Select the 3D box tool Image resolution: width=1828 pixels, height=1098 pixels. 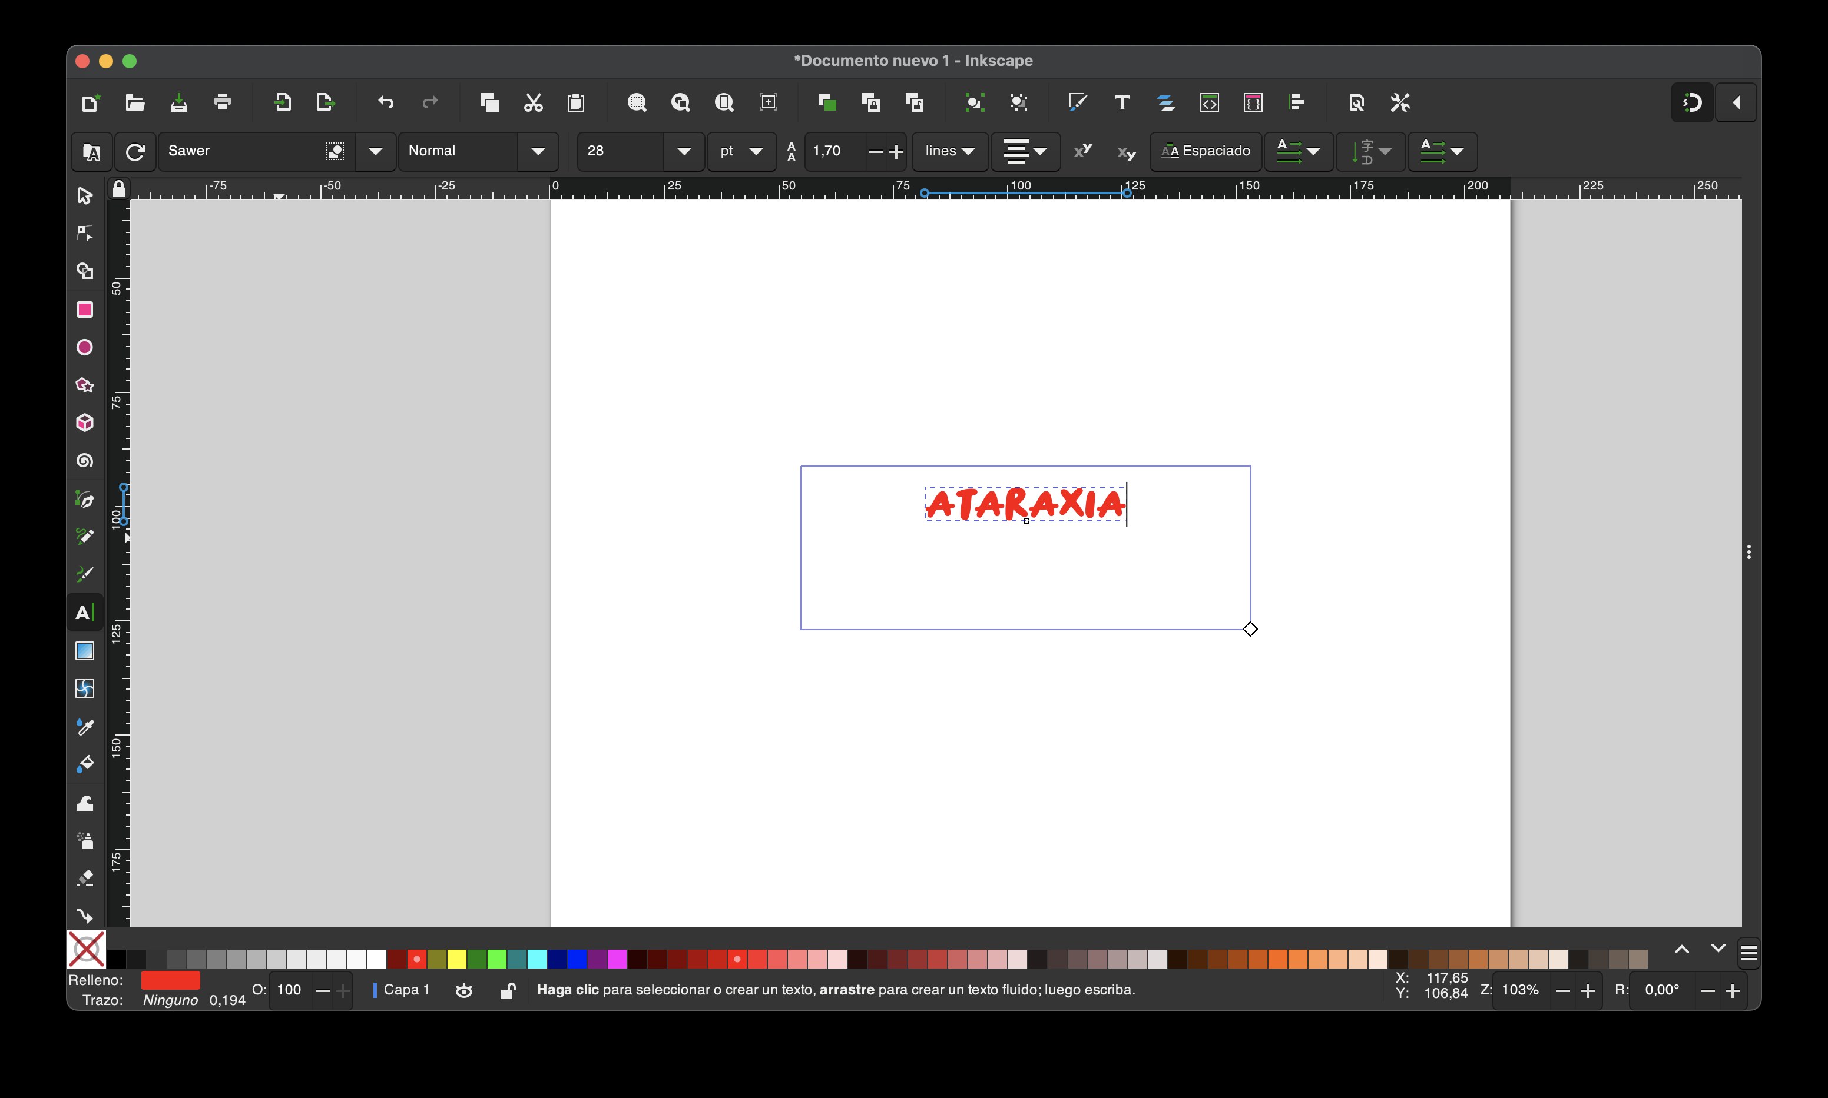coord(84,422)
